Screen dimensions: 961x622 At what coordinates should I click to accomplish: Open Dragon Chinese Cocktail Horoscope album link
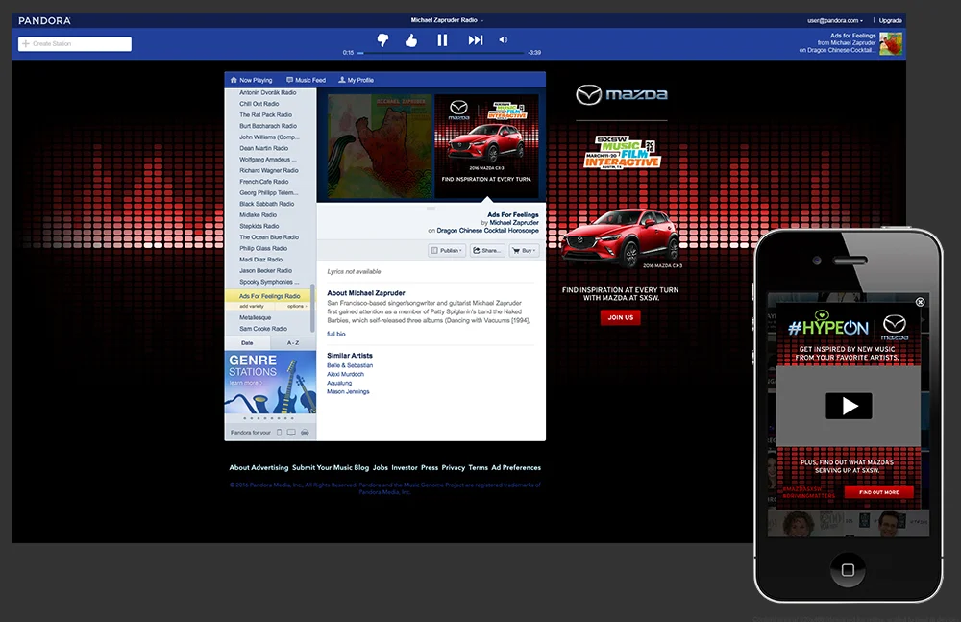pos(488,231)
